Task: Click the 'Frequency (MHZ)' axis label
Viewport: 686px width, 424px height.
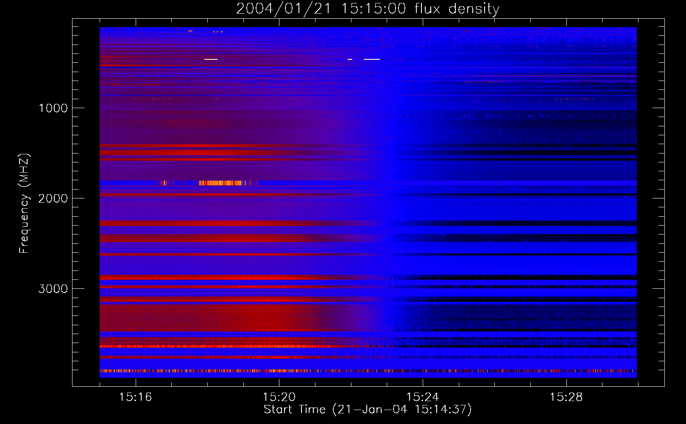Action: 24,204
